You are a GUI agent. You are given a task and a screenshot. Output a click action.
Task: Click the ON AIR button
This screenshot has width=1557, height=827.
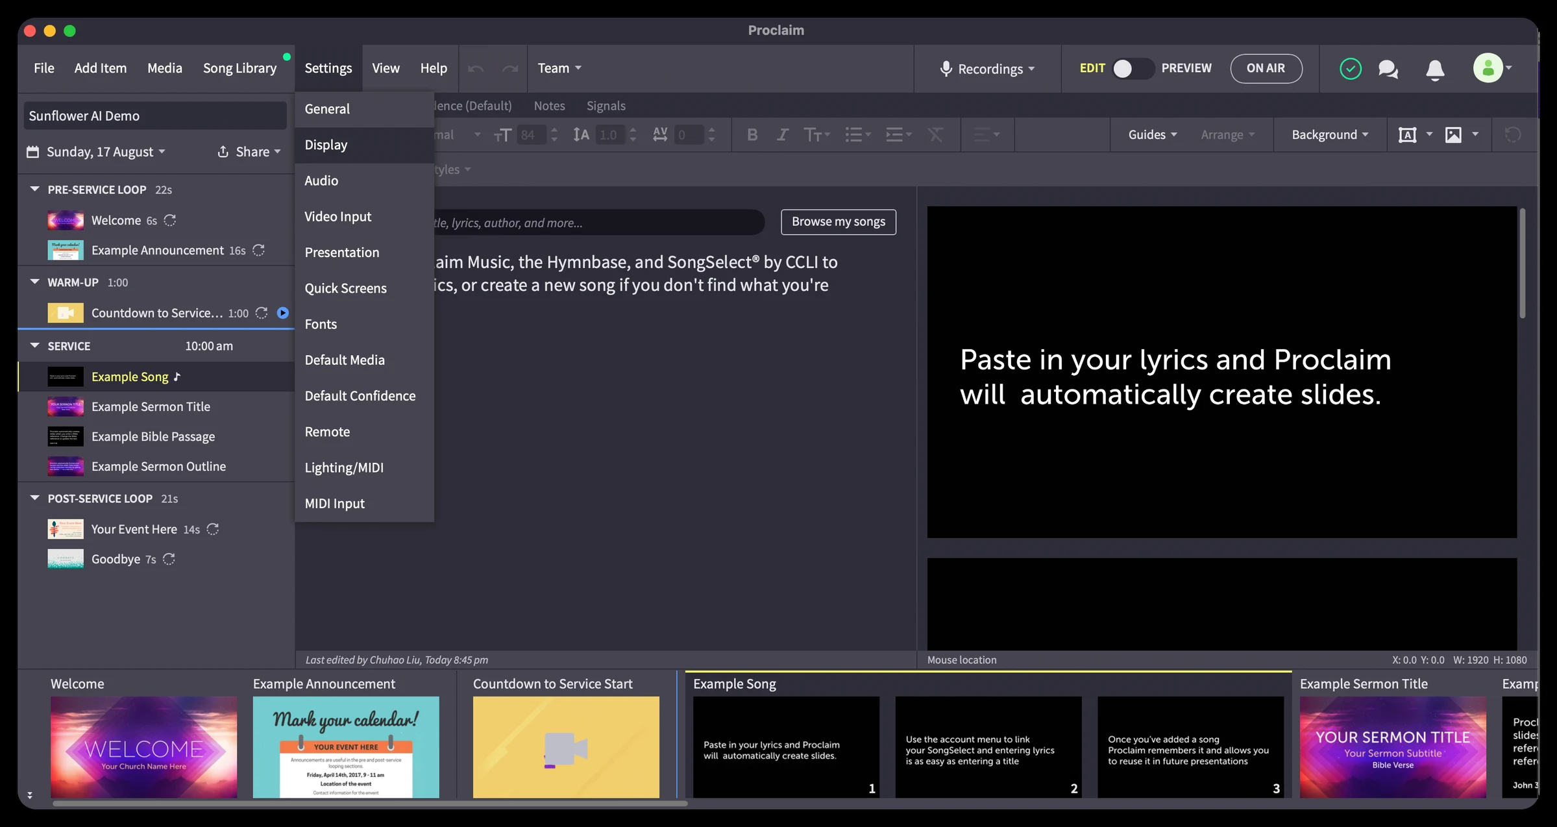click(1265, 68)
